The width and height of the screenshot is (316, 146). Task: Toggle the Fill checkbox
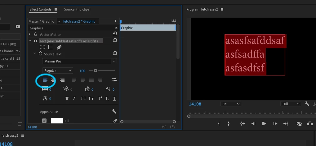44,121
